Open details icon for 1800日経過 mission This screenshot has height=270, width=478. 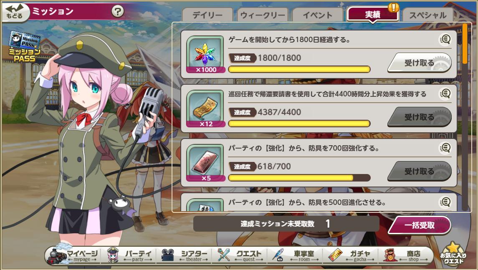pyautogui.click(x=445, y=39)
